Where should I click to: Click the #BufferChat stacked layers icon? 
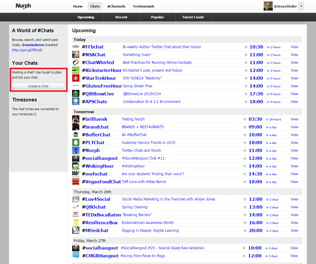pyautogui.click(x=76, y=135)
